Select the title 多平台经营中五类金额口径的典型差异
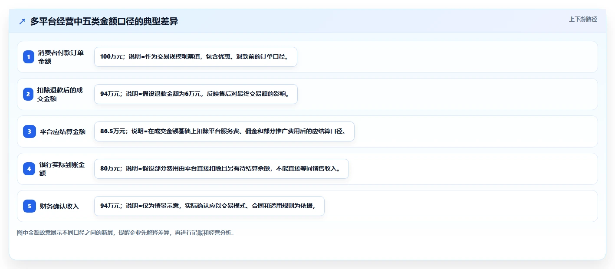Viewport: 615px width, 269px height. [104, 22]
